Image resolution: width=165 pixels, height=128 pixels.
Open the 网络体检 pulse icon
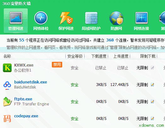[41, 18]
